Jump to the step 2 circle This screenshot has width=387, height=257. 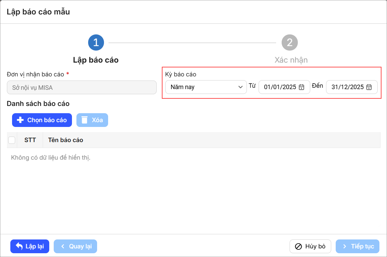pyautogui.click(x=290, y=42)
